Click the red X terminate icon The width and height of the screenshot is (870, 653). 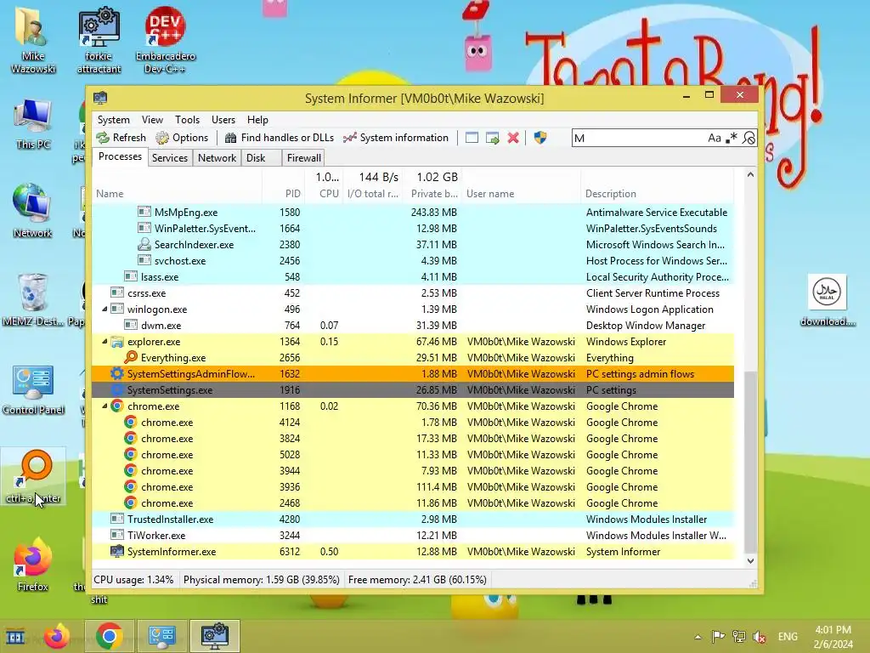pyautogui.click(x=513, y=138)
